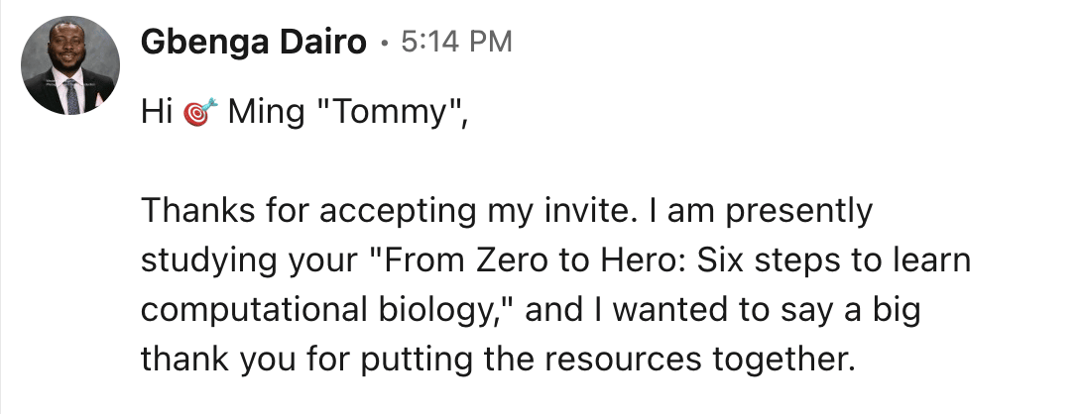The height and width of the screenshot is (414, 1083).
Task: Click the word "presently" in message
Action: (x=799, y=211)
